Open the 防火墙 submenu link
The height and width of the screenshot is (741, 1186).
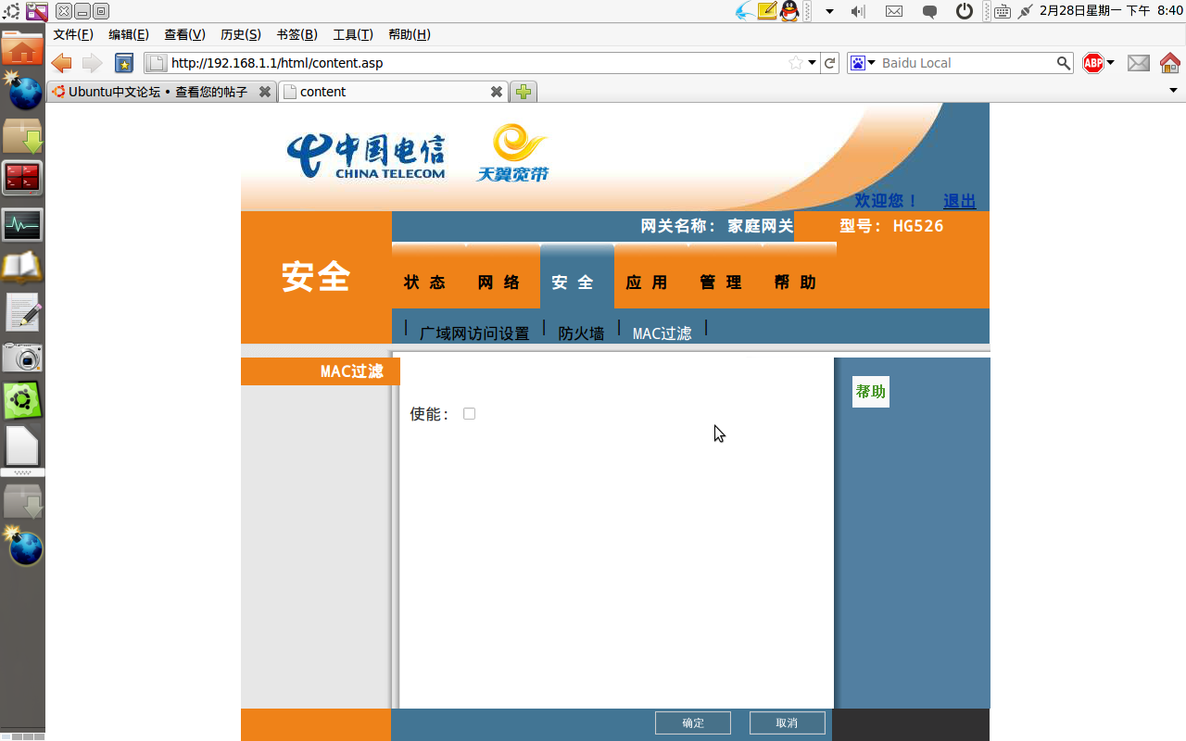point(581,333)
